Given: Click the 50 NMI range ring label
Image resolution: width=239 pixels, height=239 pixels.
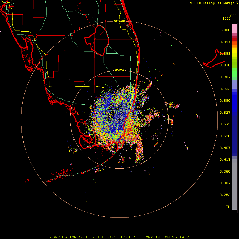Looking at the screenshot, I should tap(119, 70).
